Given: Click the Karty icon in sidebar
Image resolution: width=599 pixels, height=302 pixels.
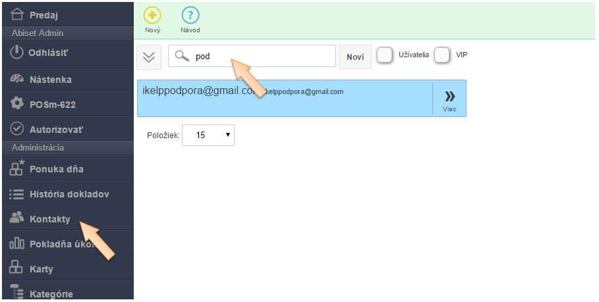Looking at the screenshot, I should tap(17, 268).
